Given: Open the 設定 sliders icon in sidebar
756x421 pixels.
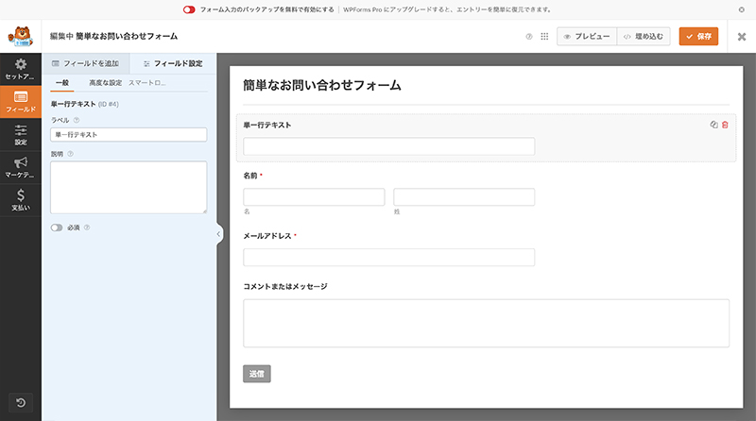Looking at the screenshot, I should click(x=20, y=135).
